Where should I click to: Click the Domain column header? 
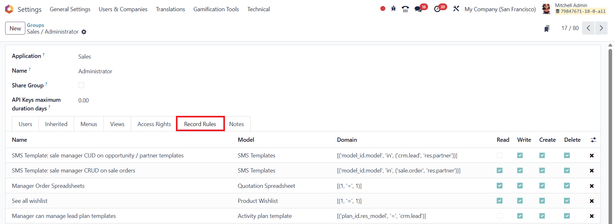point(347,140)
